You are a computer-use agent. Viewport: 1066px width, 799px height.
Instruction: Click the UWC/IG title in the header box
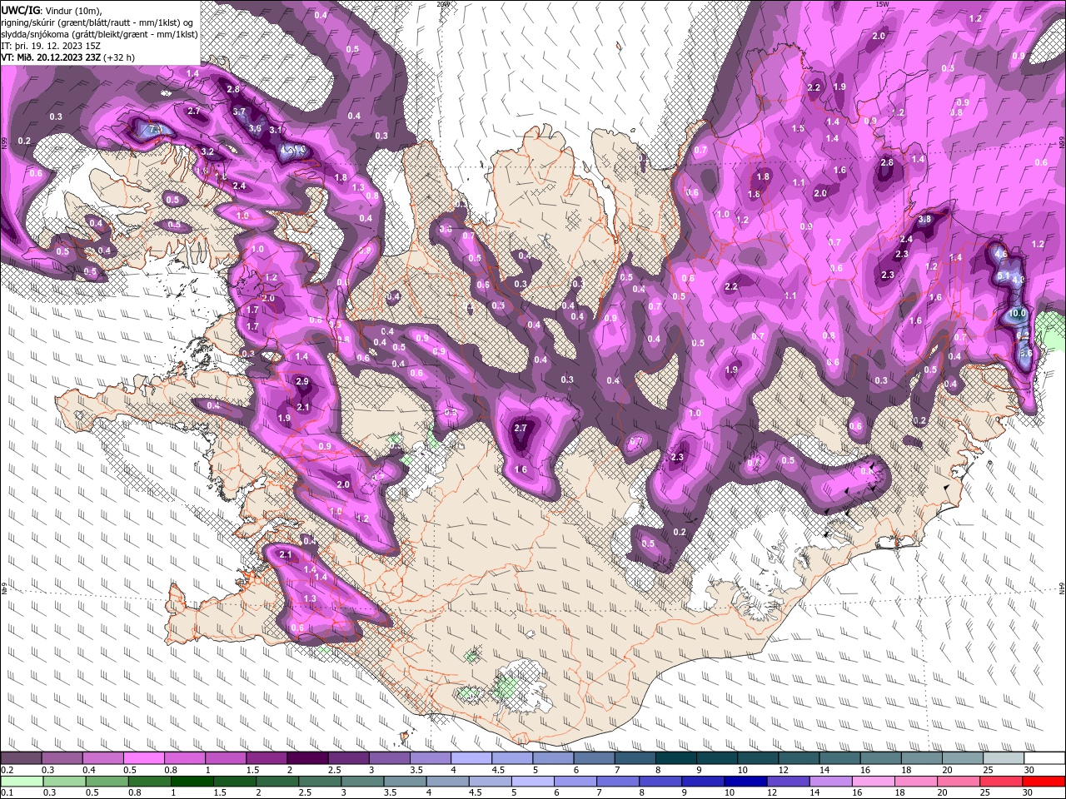[x=20, y=10]
